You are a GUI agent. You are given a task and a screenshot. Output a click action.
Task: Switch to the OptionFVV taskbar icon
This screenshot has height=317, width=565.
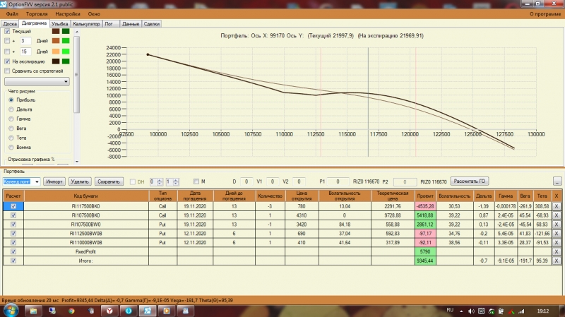point(148,311)
